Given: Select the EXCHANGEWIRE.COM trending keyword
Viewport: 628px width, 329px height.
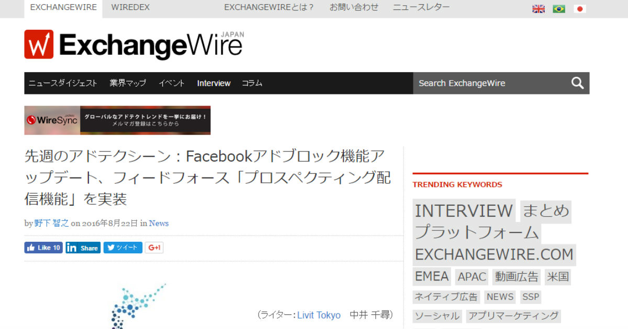Looking at the screenshot, I should click(494, 255).
